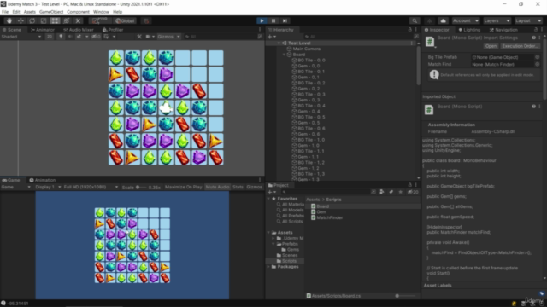Viewport: 547px width, 307px height.
Task: Select the Transform tool in toolbar
Action: coord(67,20)
